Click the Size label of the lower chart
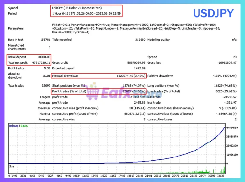245x182 pixels. pyautogui.click(x=11, y=166)
